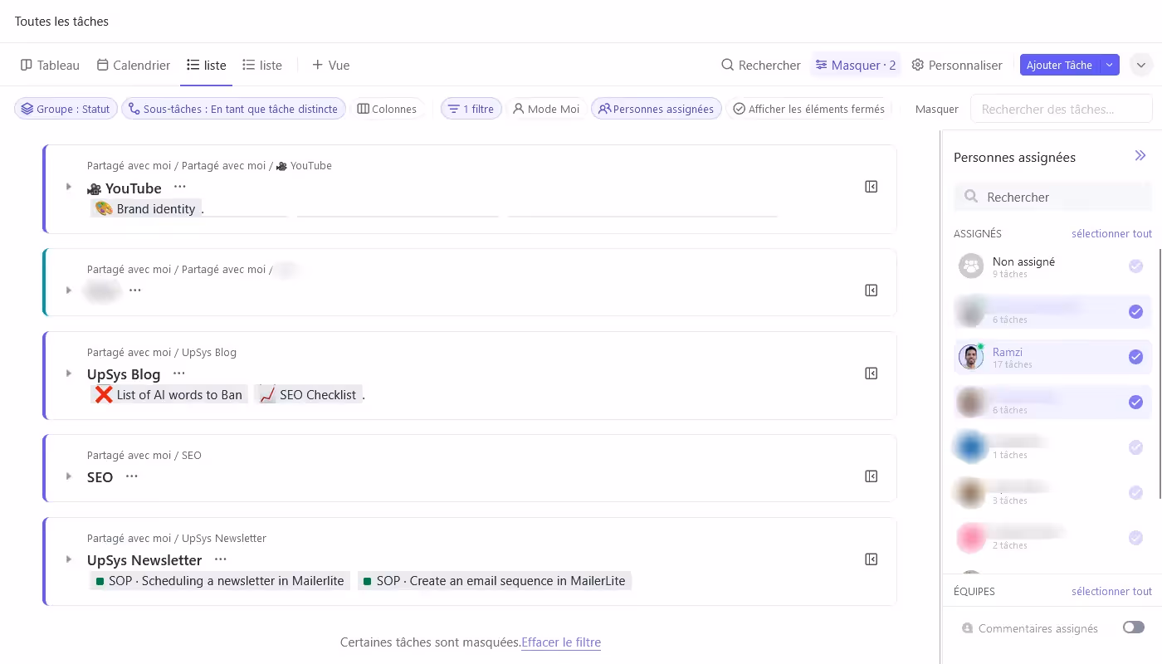This screenshot has height=664, width=1162.
Task: Click the ellipsis menu next to UpSys Blog
Action: [x=178, y=373]
